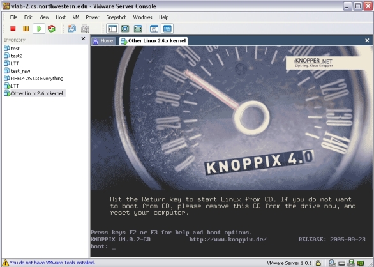Click the 'VMware Server 1.0.1' status text
Image resolution: width=374 pixels, height=267 pixels.
point(290,263)
